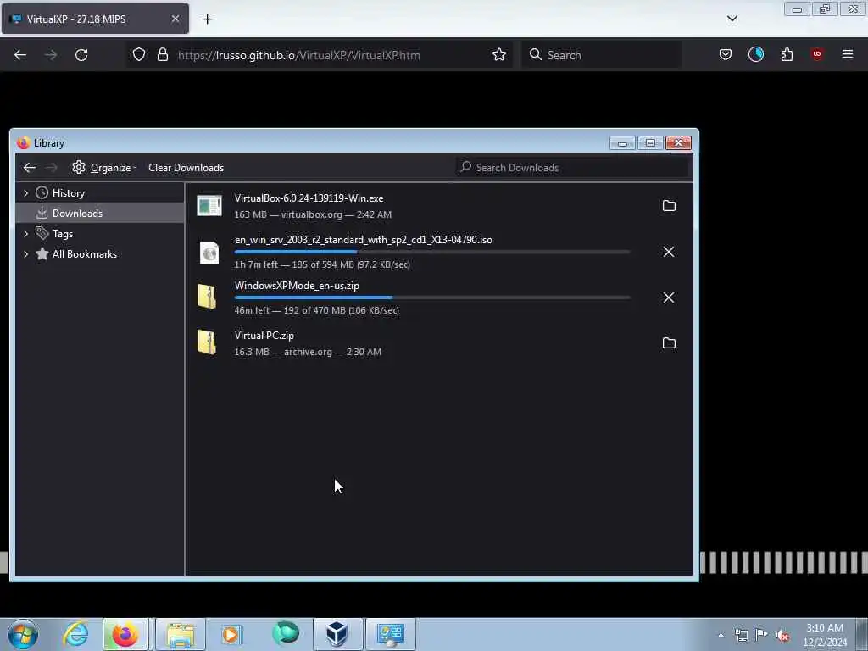
Task: Open the tracking protection shield icon
Action: coord(139,54)
